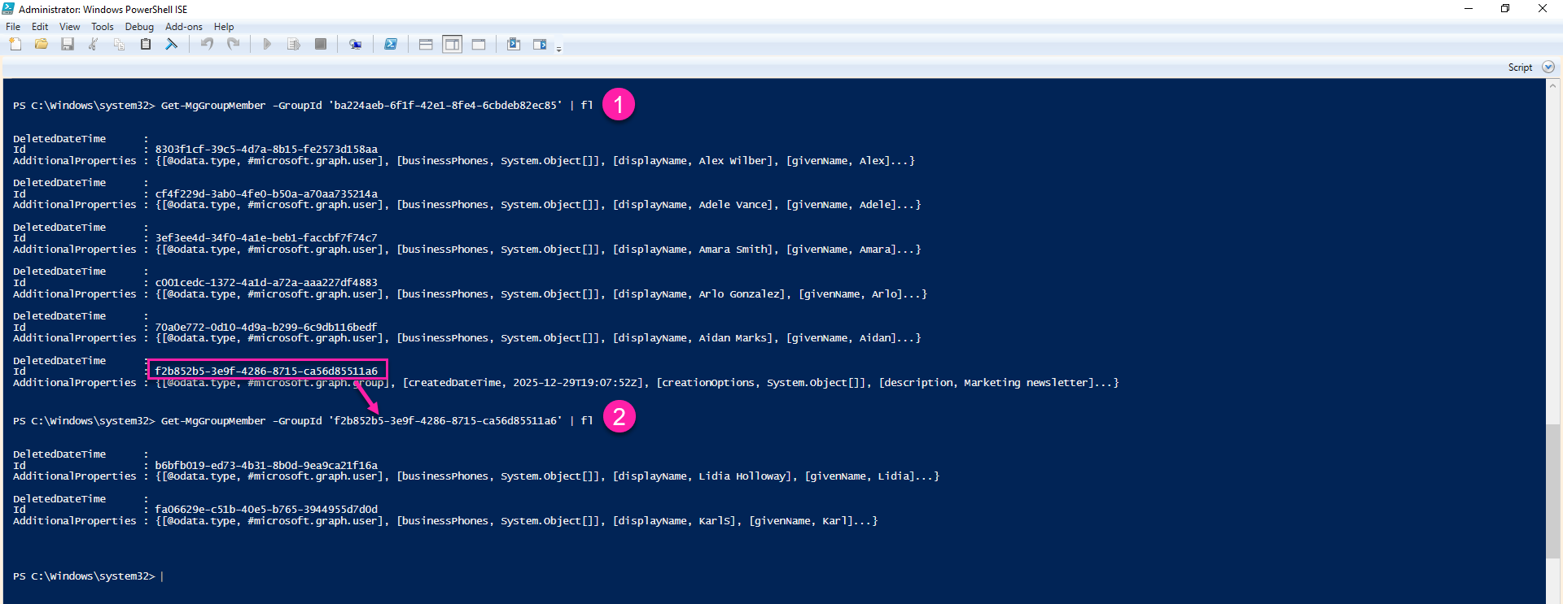Screen dimensions: 1563x604
Task: Clear the console pane with the squeegee icon
Action: tap(172, 44)
